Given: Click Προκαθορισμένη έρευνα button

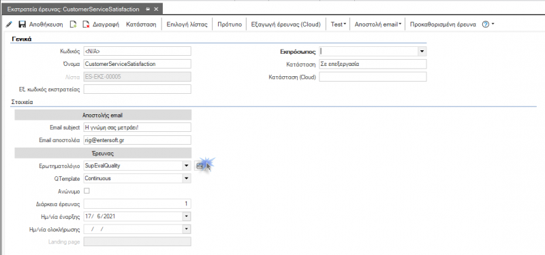Looking at the screenshot, I should pos(443,24).
